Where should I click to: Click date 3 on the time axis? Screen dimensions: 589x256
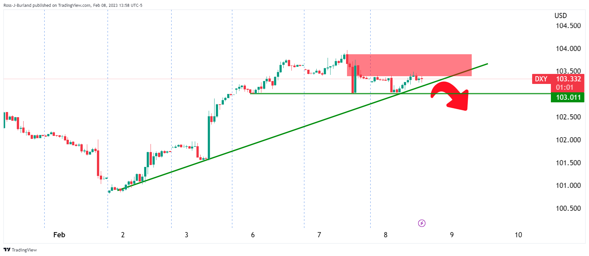coord(186,235)
